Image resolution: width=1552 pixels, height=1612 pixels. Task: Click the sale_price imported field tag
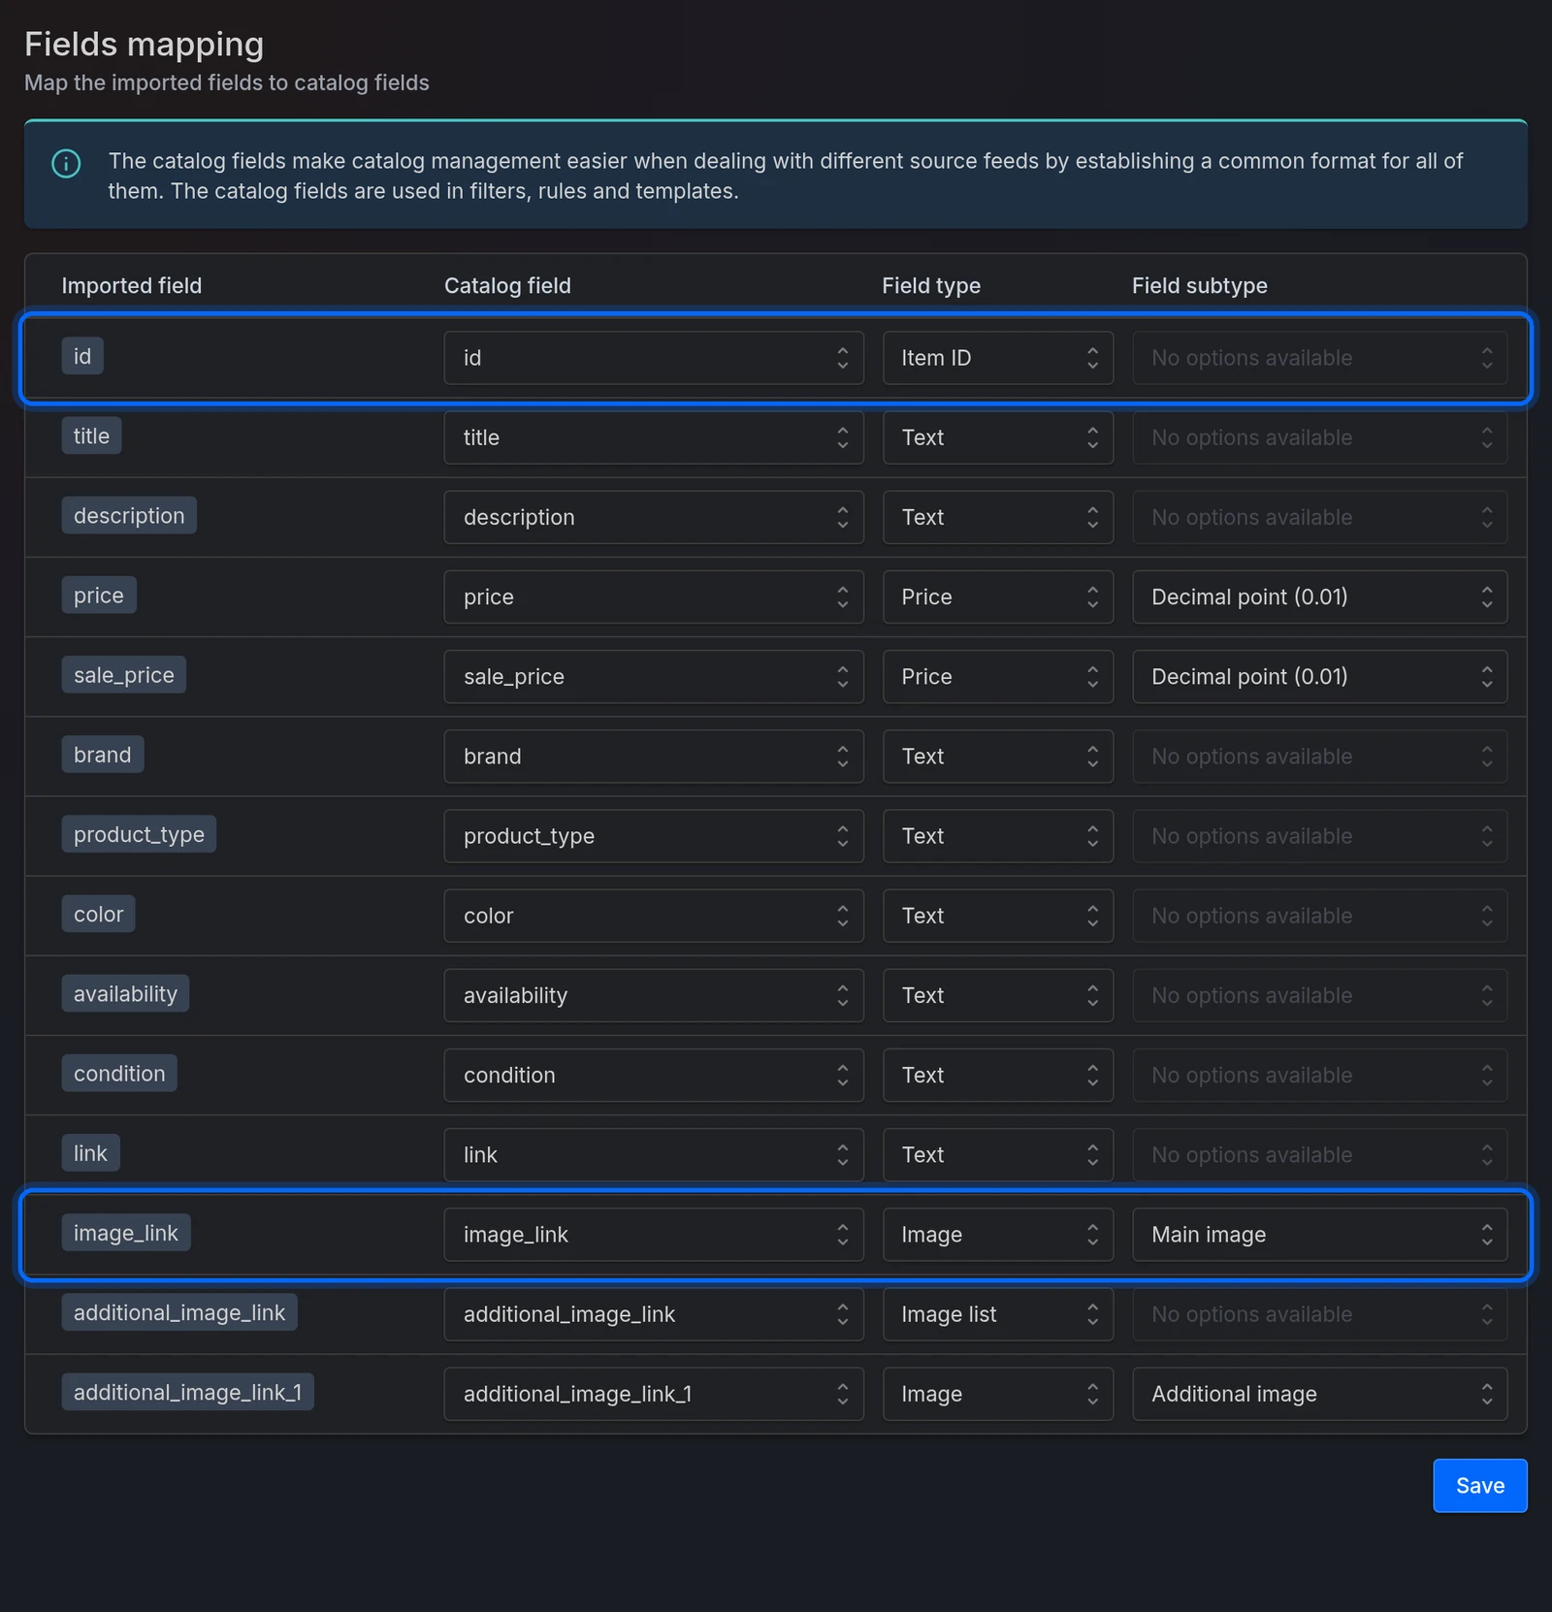click(124, 674)
